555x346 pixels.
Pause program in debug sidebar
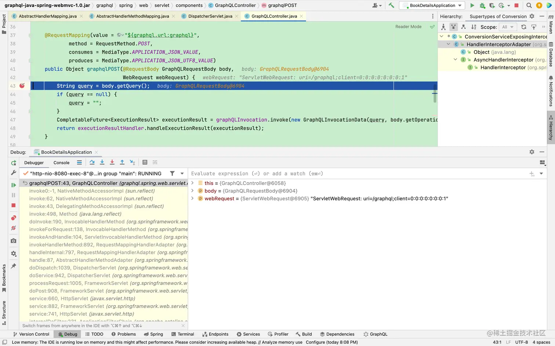point(14,195)
